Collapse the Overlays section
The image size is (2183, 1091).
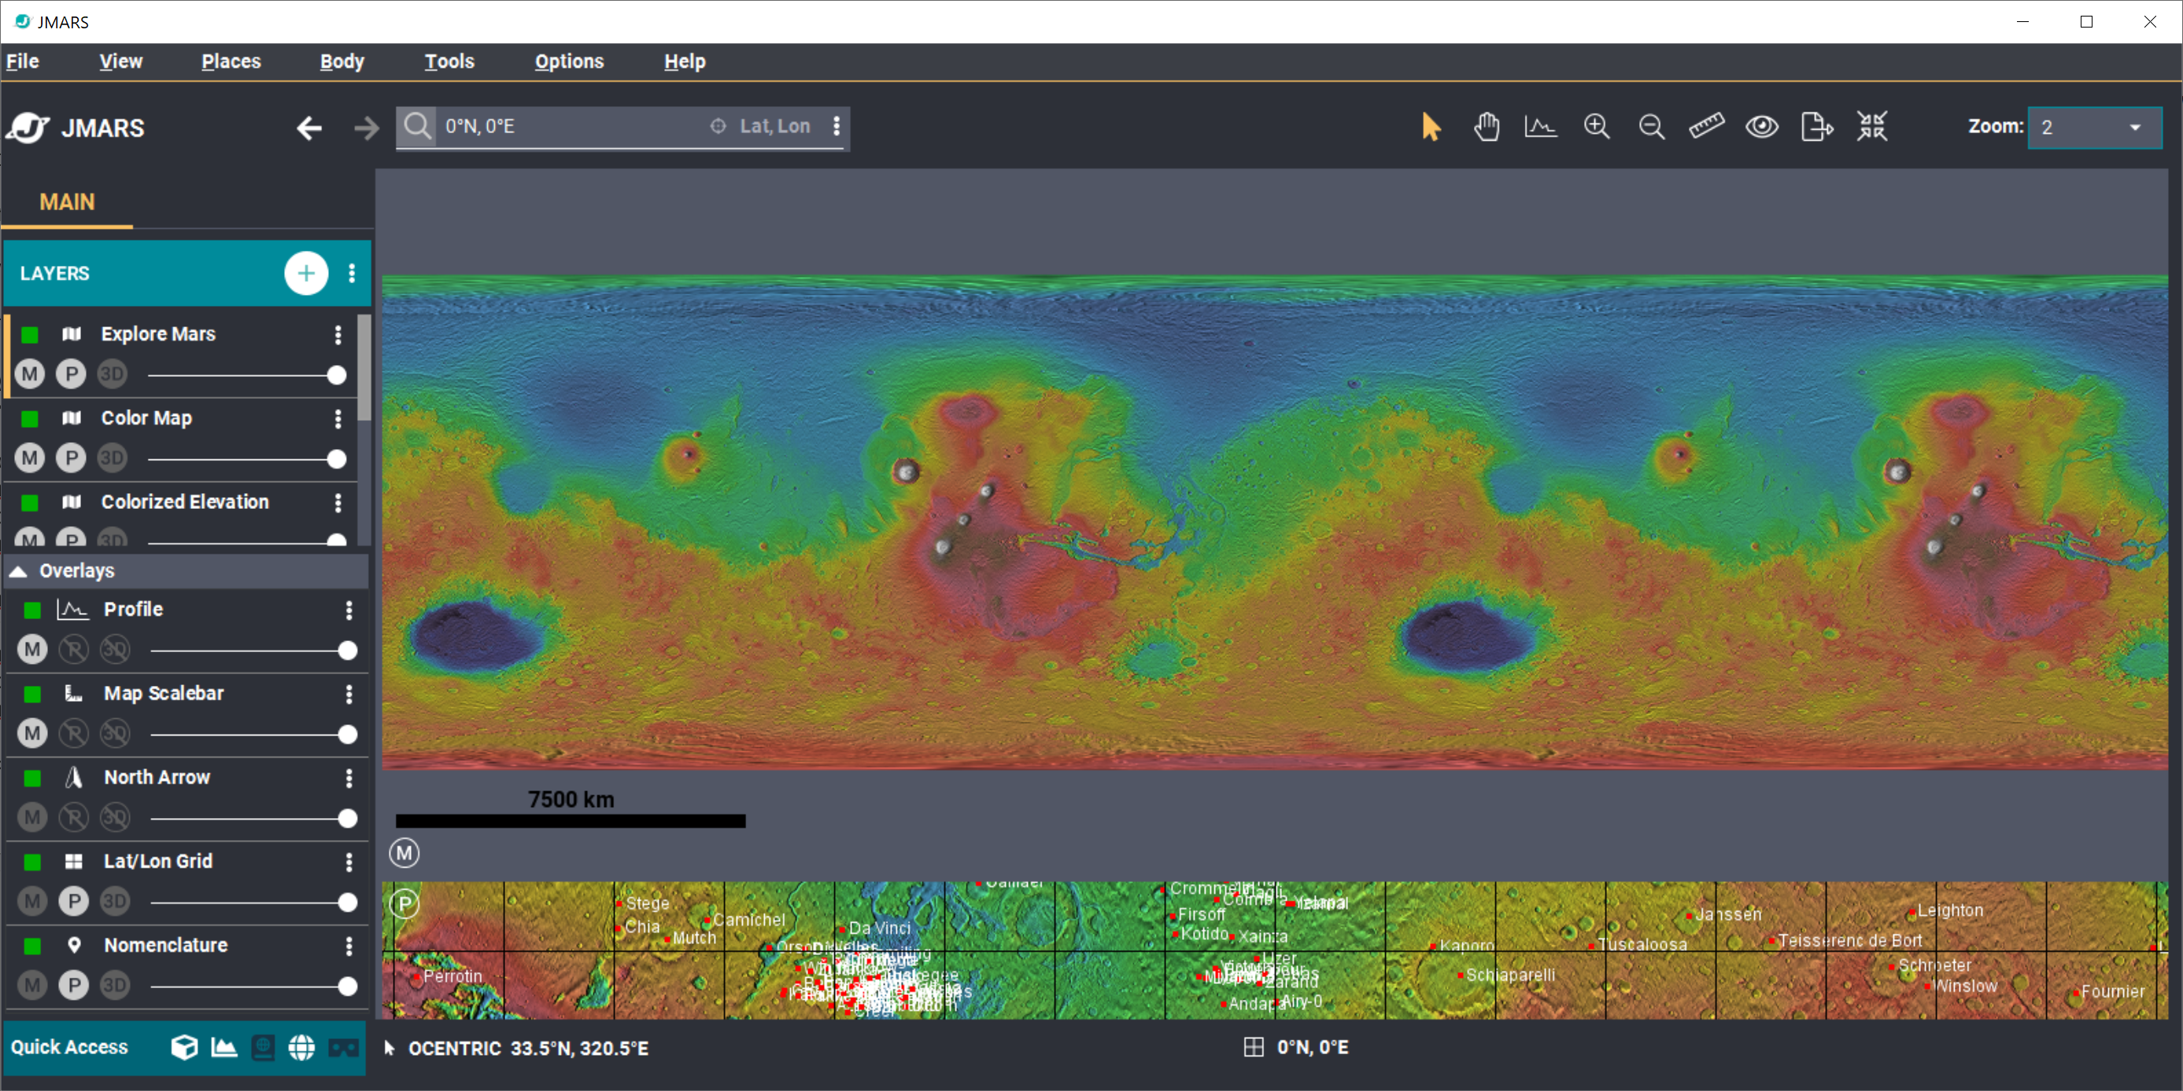point(18,571)
